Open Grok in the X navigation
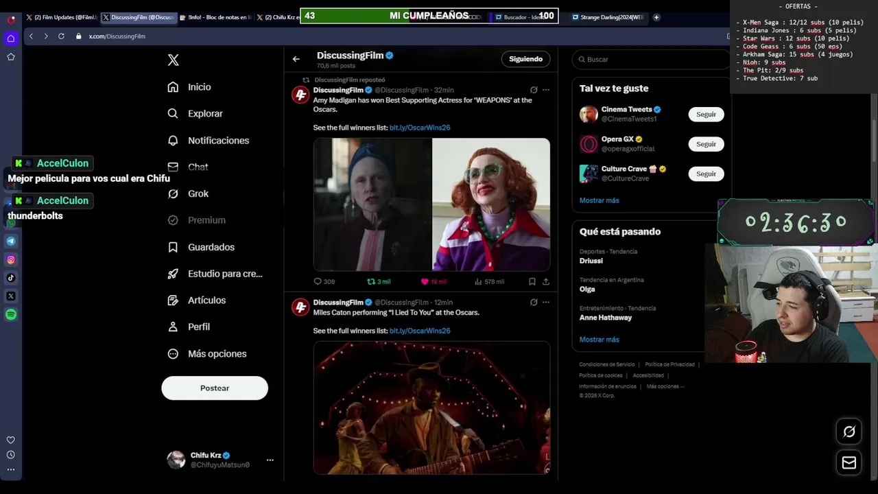This screenshot has width=878, height=494. (189, 193)
